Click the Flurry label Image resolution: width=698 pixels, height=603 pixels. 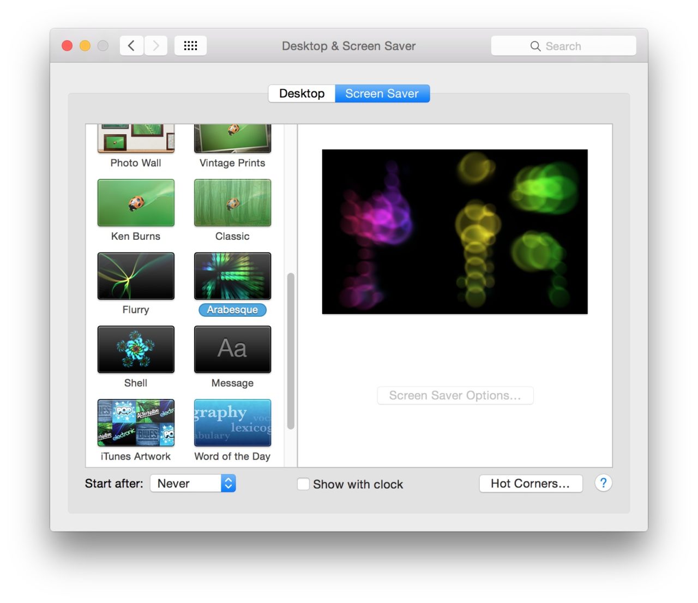pos(136,310)
